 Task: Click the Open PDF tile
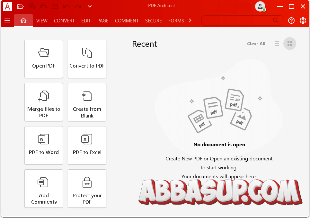pyautogui.click(x=44, y=59)
